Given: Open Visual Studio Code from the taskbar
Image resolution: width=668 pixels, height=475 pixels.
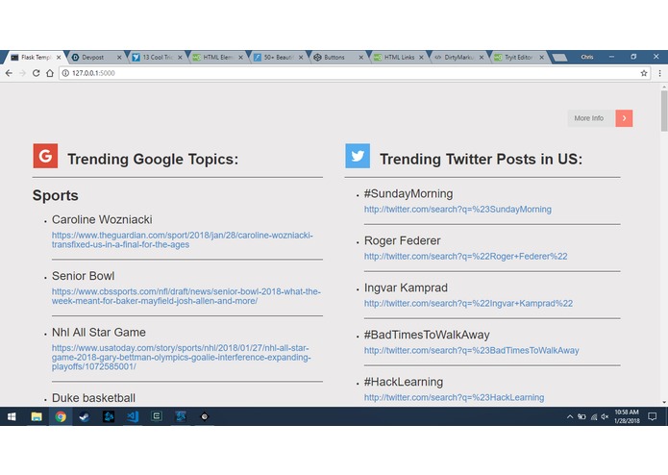Looking at the screenshot, I should (133, 416).
